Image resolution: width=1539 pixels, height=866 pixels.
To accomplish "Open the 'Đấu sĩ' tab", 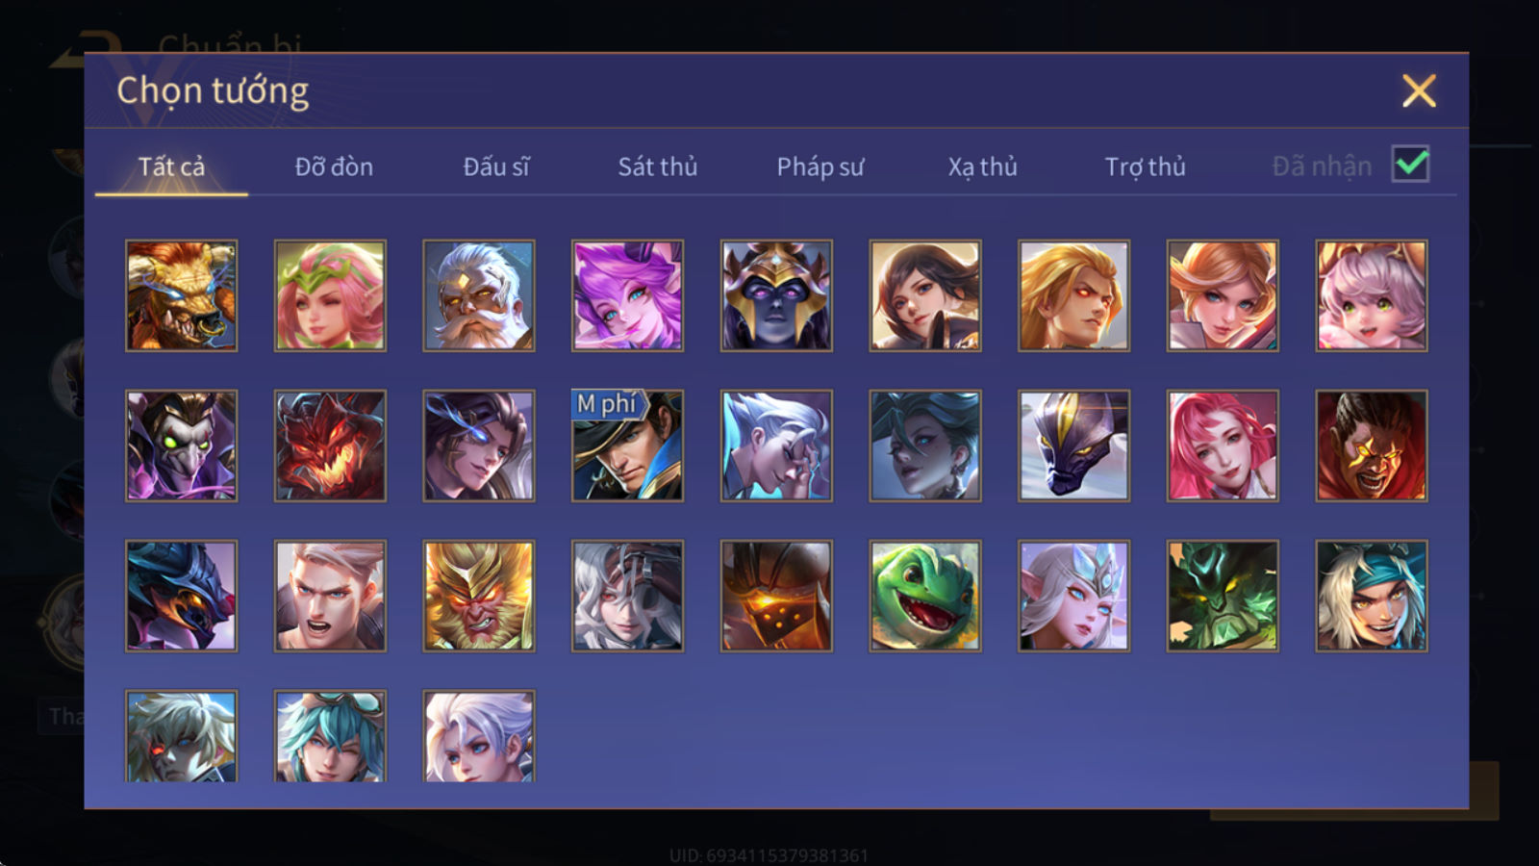I will coord(495,166).
